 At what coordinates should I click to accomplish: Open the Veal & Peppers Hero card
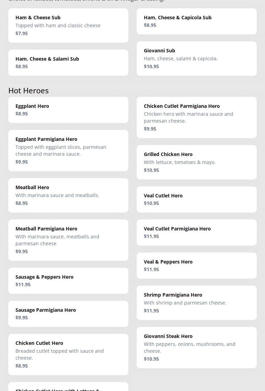pos(197,266)
